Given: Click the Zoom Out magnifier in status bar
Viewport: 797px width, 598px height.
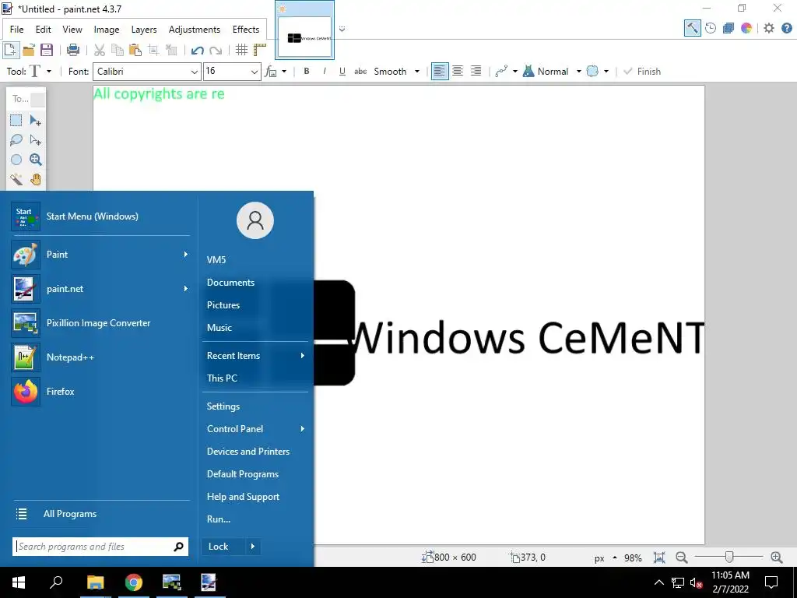Looking at the screenshot, I should [x=682, y=558].
